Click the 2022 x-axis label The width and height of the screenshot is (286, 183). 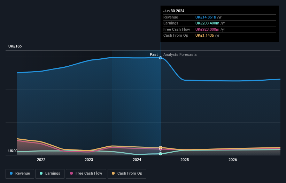tap(41, 160)
